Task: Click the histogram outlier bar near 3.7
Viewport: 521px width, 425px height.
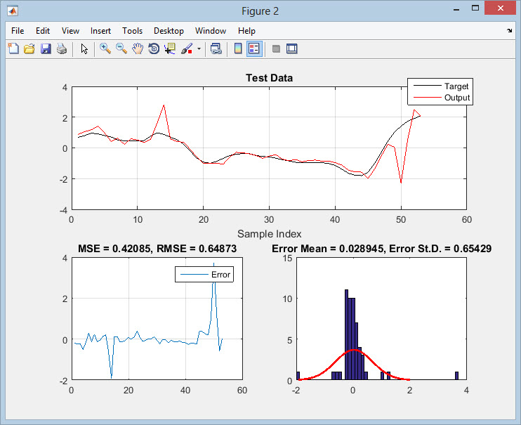Action: click(x=456, y=376)
